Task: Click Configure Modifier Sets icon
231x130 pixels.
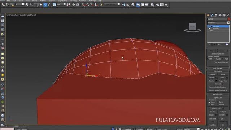Action: (227, 45)
